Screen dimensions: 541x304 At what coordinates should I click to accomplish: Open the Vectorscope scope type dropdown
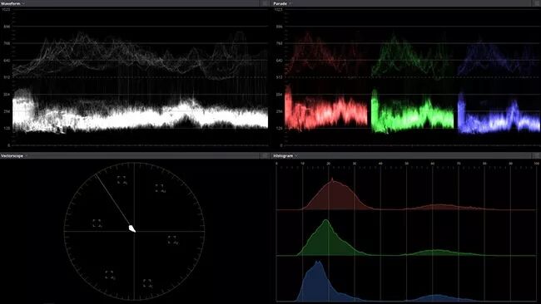tap(14, 156)
